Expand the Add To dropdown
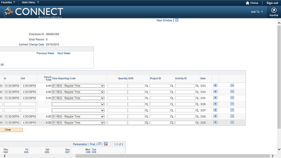 pos(257,12)
